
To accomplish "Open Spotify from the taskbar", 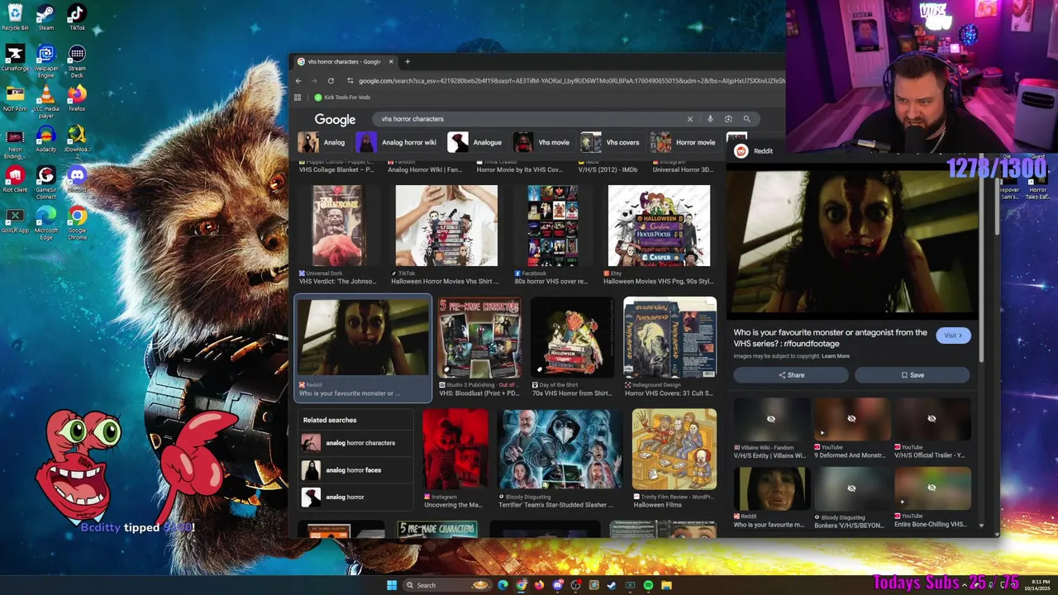I will (648, 585).
